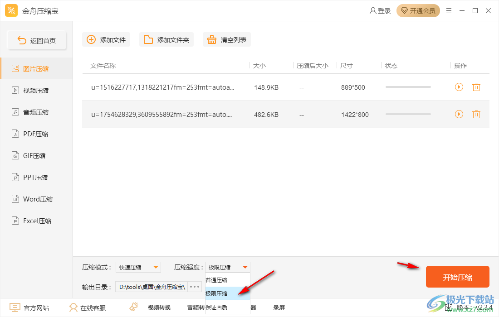Click the 1422*800 dimension cell
Viewport: 499px width, 317px height.
[355, 115]
